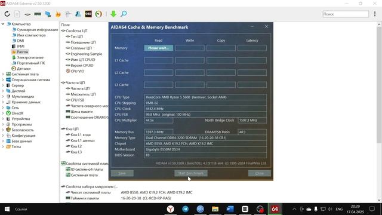Open the three-dot menu at top right
This screenshot has height=215, width=382.
(x=375, y=14)
